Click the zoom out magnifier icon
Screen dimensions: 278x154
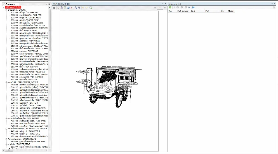tap(79, 8)
